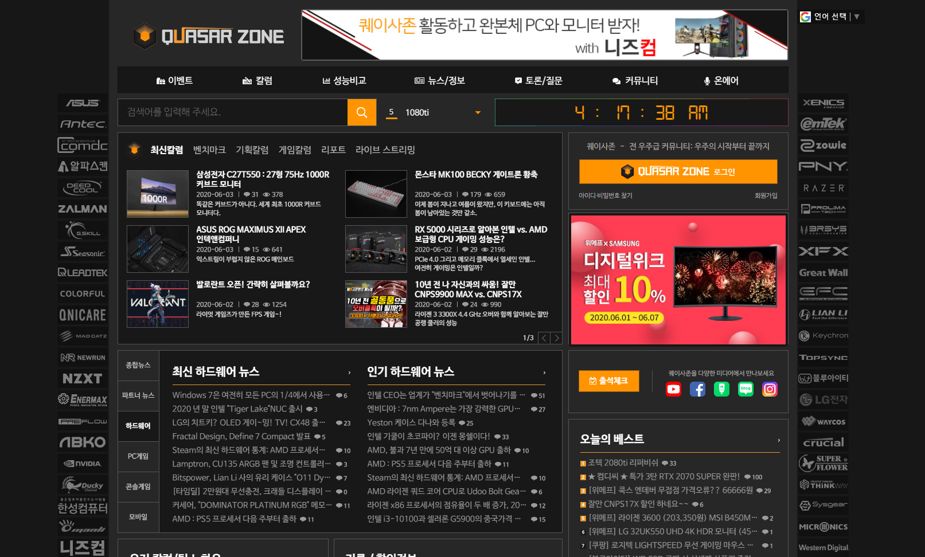Select the PC게임 side tab
The image size is (925, 557).
point(138,457)
